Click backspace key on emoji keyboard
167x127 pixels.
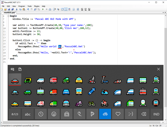coord(144,114)
